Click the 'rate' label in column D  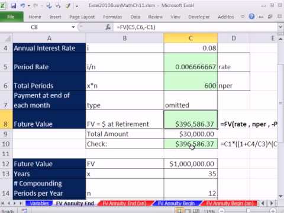(x=234, y=62)
